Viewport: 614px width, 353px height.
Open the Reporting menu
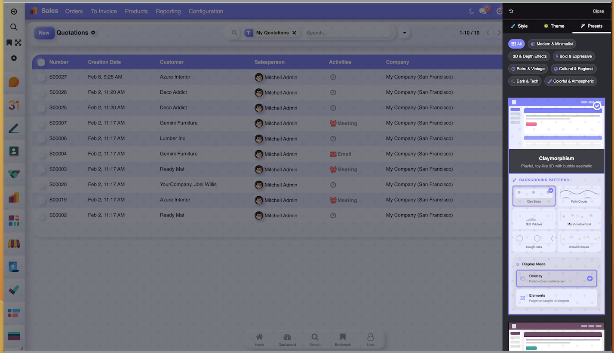point(168,11)
